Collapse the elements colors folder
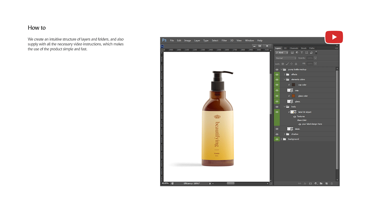The image size is (381, 214). (x=284, y=80)
